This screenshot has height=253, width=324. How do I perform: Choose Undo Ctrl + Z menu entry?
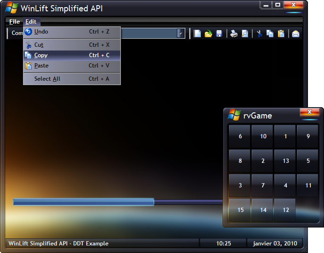click(72, 32)
